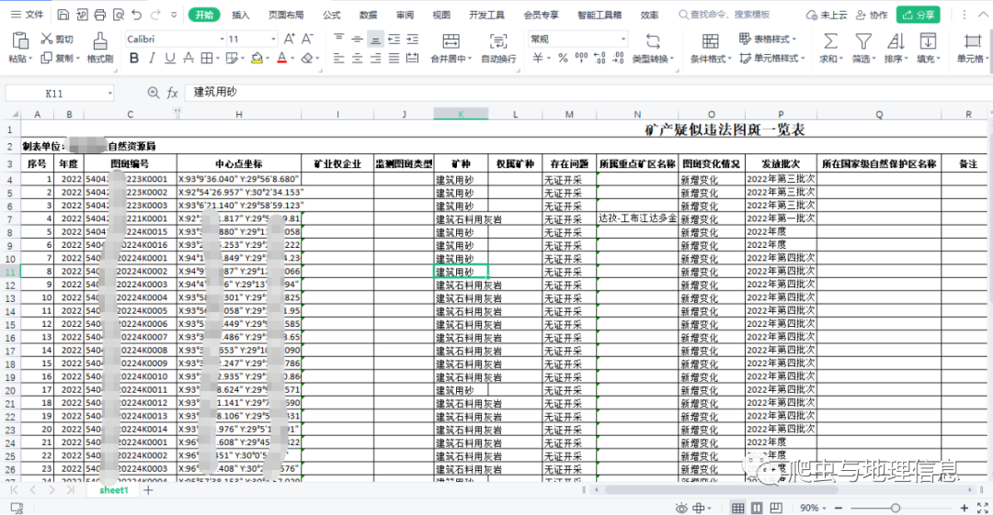
Task: Align text left horizontally
Action: tap(338, 58)
